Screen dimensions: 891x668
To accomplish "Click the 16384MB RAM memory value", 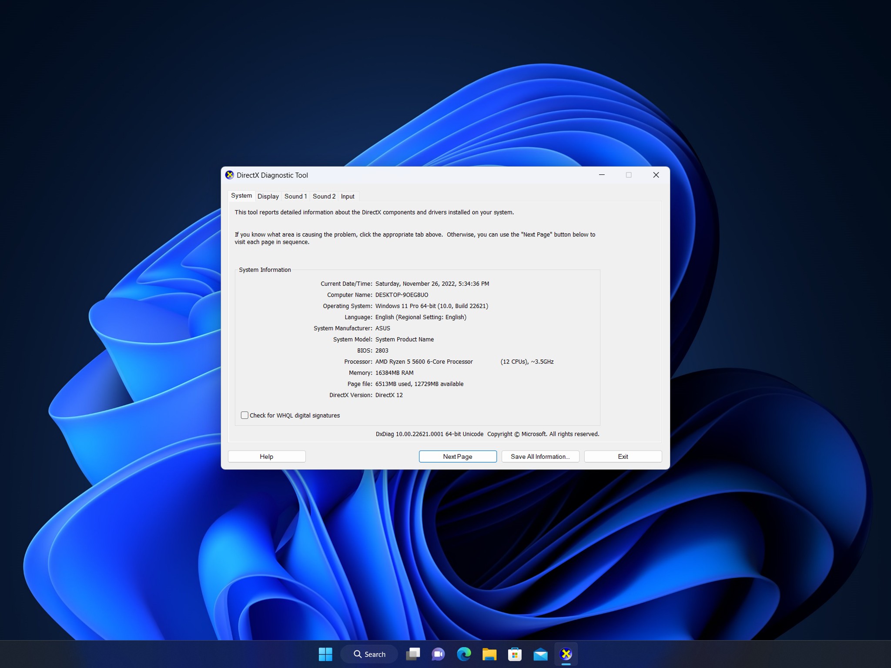I will [x=394, y=373].
